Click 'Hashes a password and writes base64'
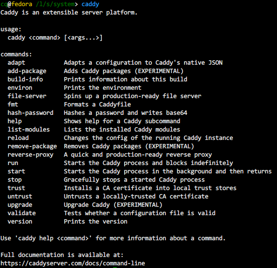The image size is (277, 268). click(126, 113)
